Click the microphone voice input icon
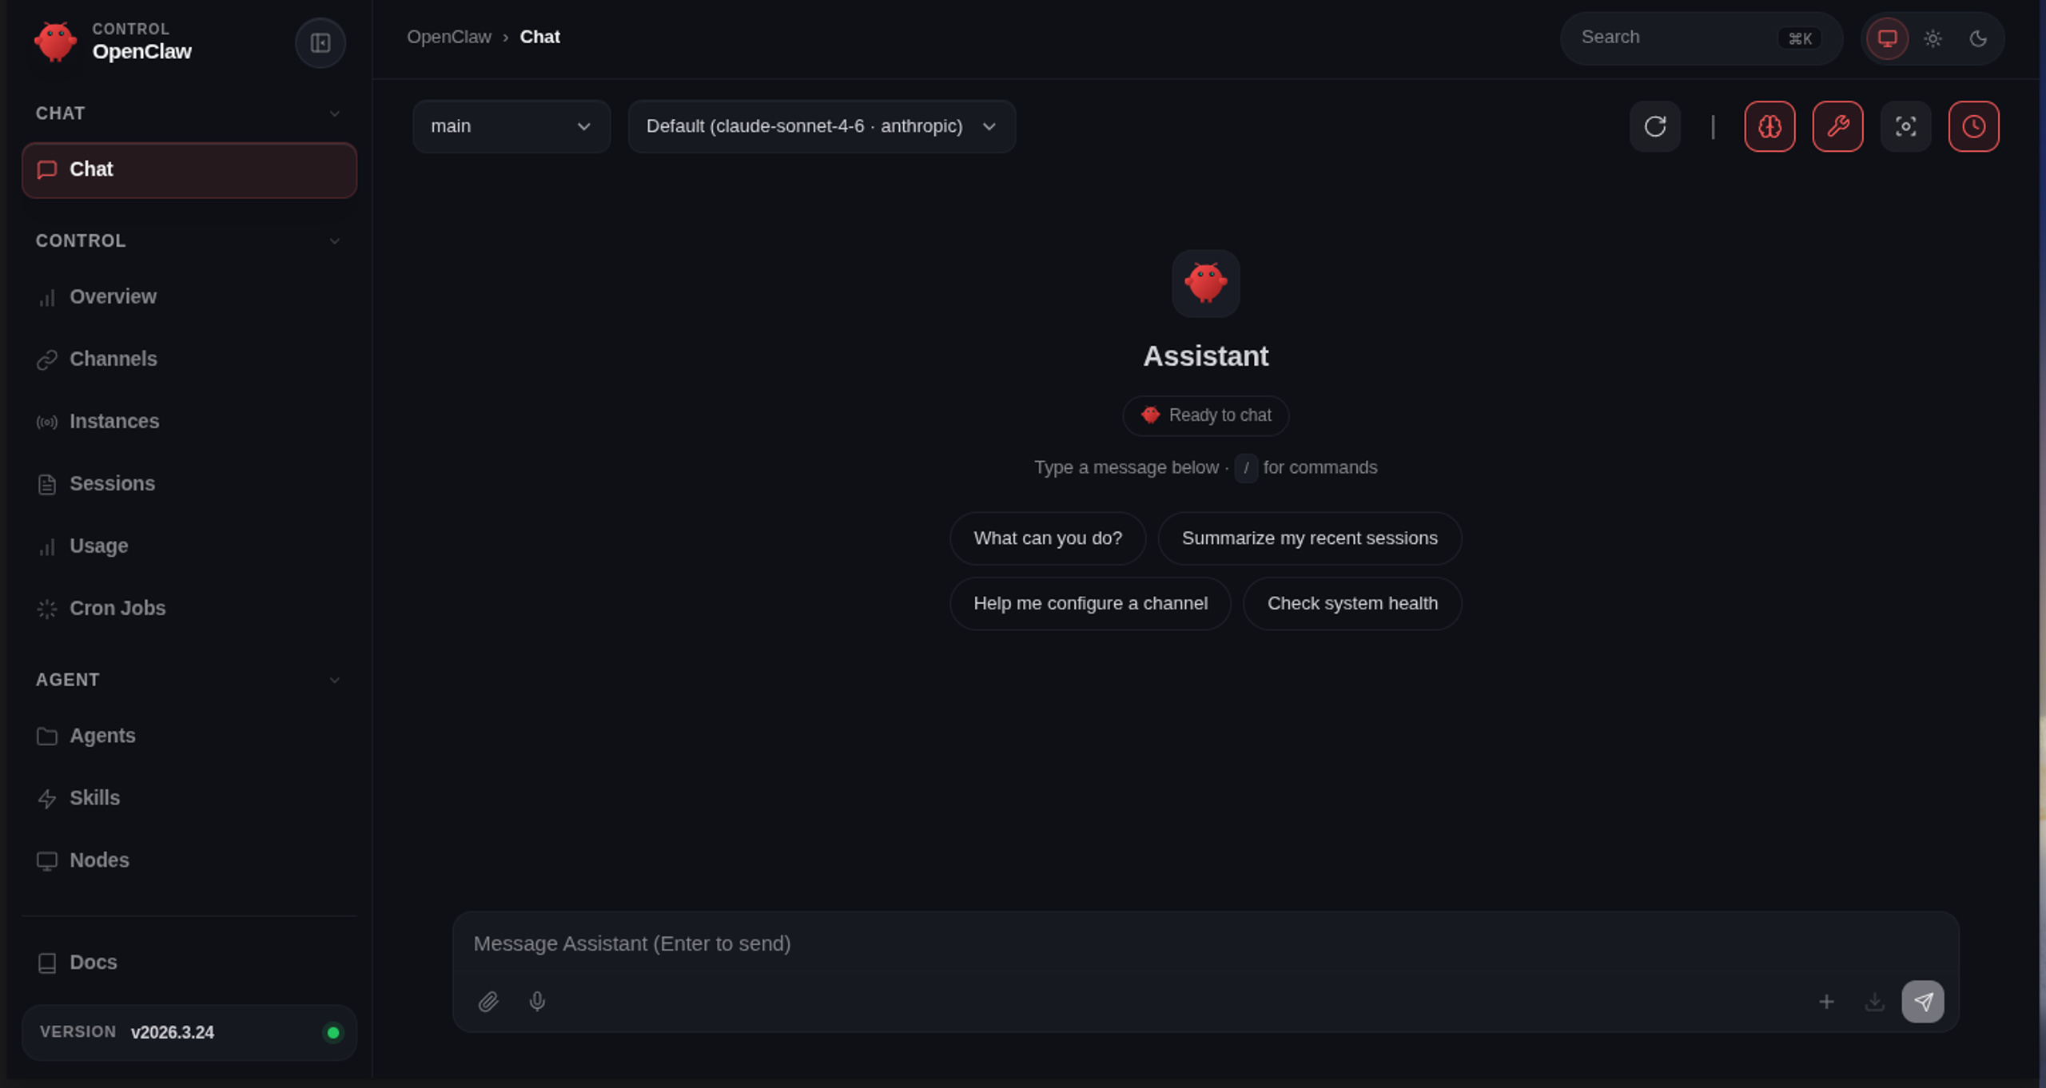 click(x=537, y=1001)
